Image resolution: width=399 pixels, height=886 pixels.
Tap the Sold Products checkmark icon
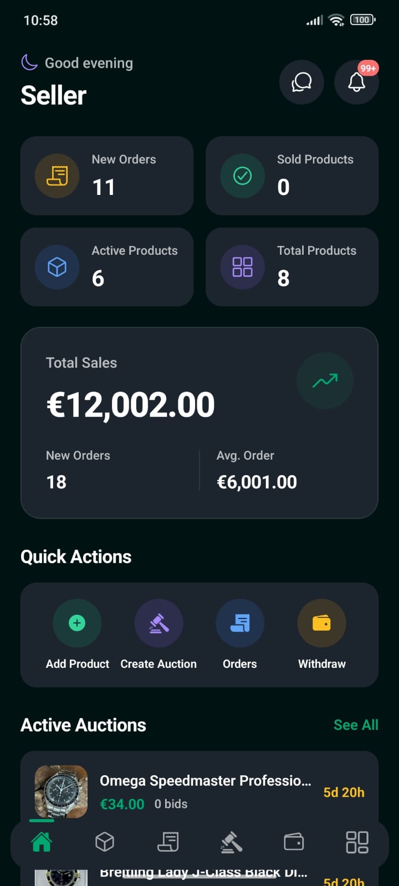coord(242,176)
